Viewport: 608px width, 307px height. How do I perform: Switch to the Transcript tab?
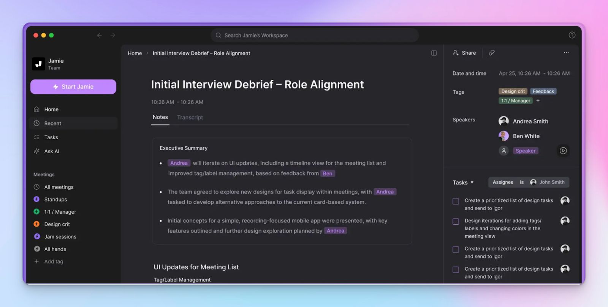point(190,118)
